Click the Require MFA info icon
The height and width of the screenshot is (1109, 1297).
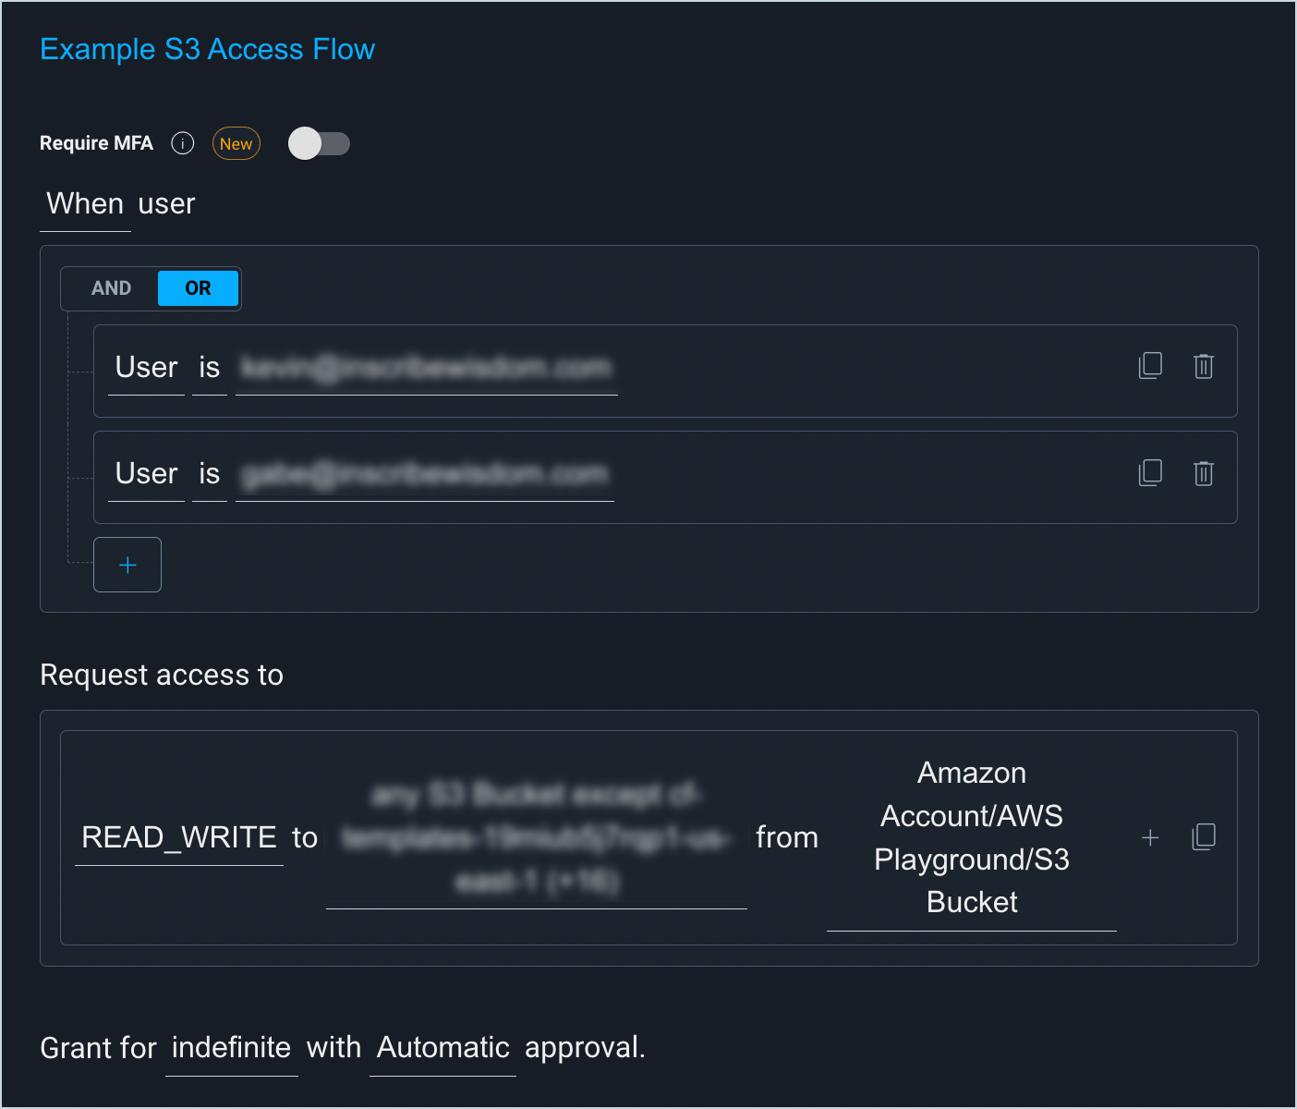[183, 143]
